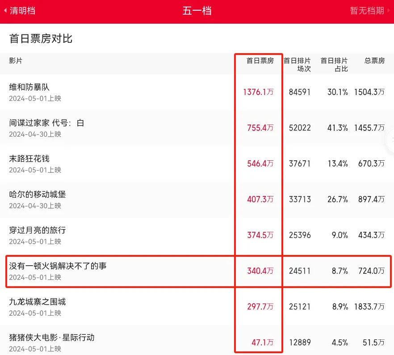Click the 24511 screenings count

[x=300, y=271]
